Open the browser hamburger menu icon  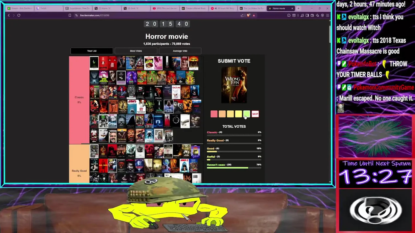click(327, 15)
